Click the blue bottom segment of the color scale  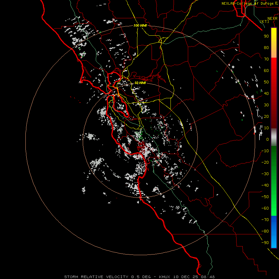[274, 232]
